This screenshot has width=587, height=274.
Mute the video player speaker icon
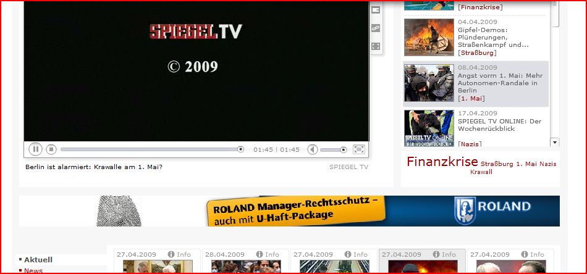click(313, 149)
